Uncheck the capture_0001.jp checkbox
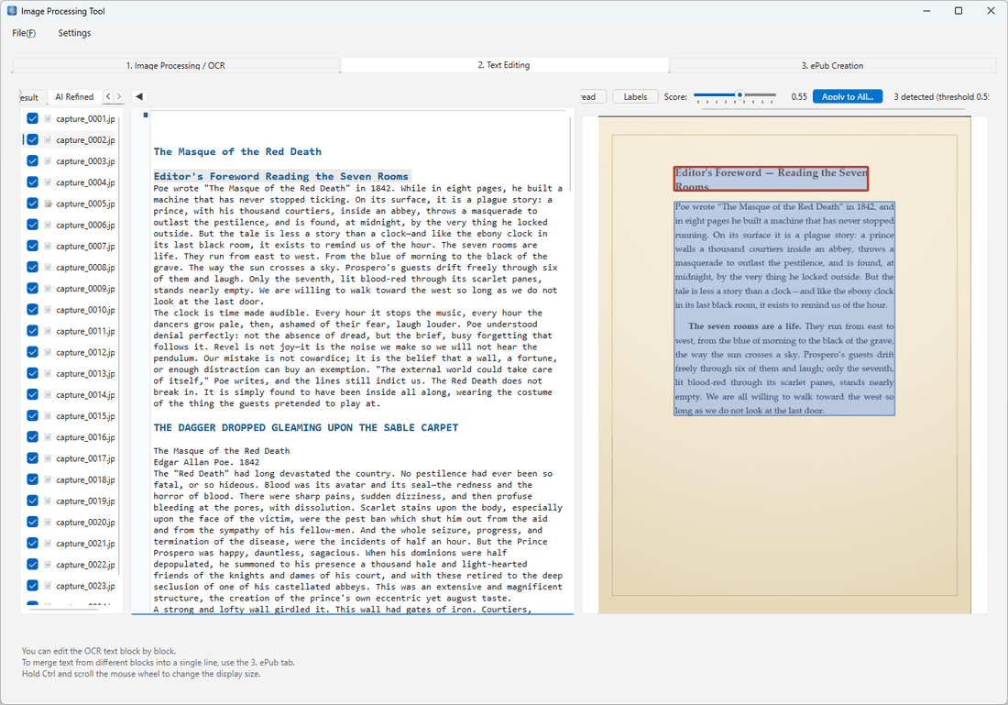This screenshot has height=705, width=1008. (x=32, y=118)
